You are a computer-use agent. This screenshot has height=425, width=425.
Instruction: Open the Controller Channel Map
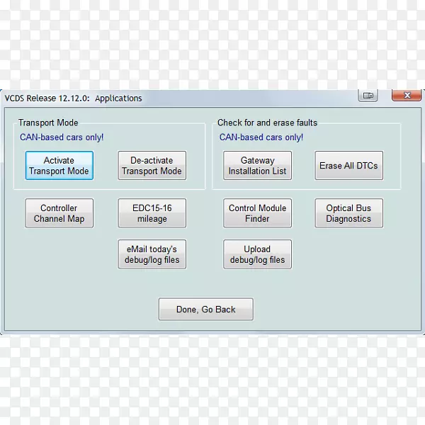click(59, 213)
